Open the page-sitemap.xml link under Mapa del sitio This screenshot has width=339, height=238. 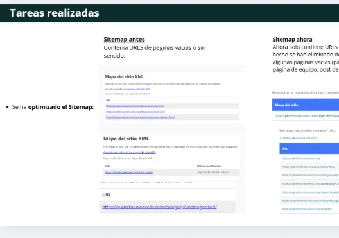point(306,115)
